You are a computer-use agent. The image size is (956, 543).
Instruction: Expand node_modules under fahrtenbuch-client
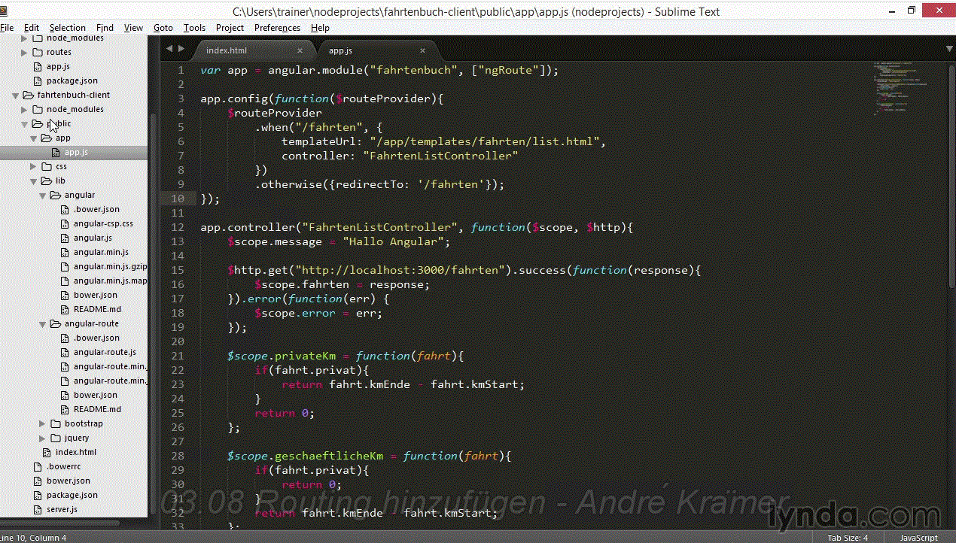coord(25,110)
